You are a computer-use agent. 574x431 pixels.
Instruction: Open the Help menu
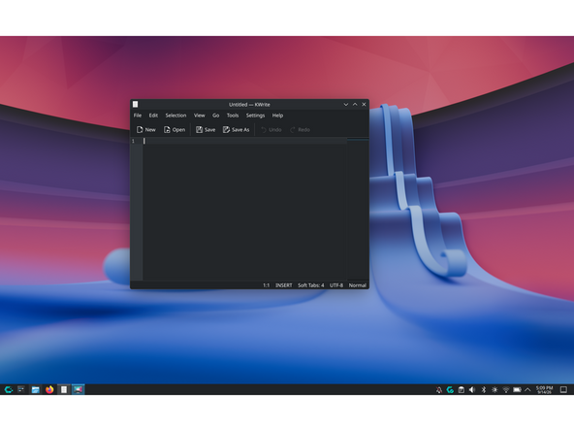[277, 116]
